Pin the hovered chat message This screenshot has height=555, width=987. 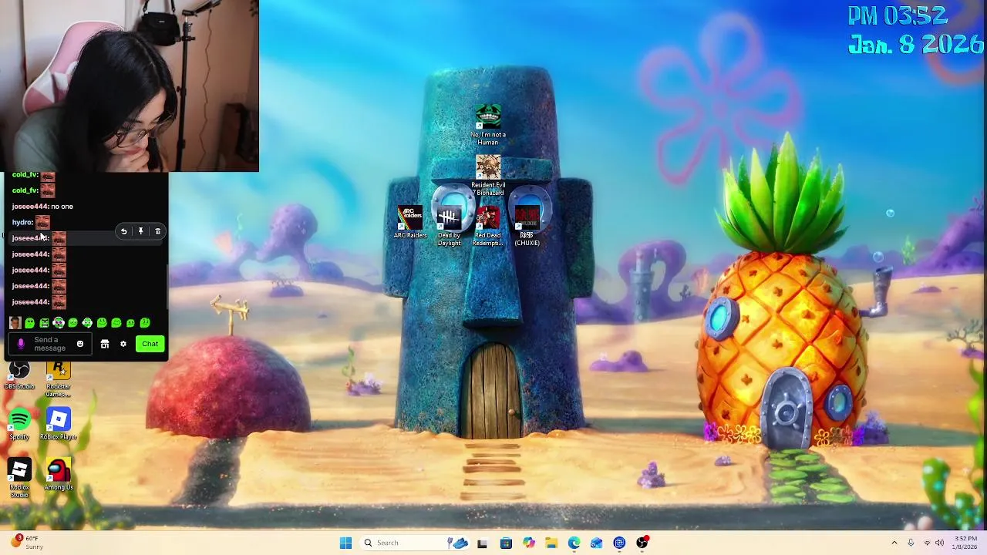tap(140, 231)
